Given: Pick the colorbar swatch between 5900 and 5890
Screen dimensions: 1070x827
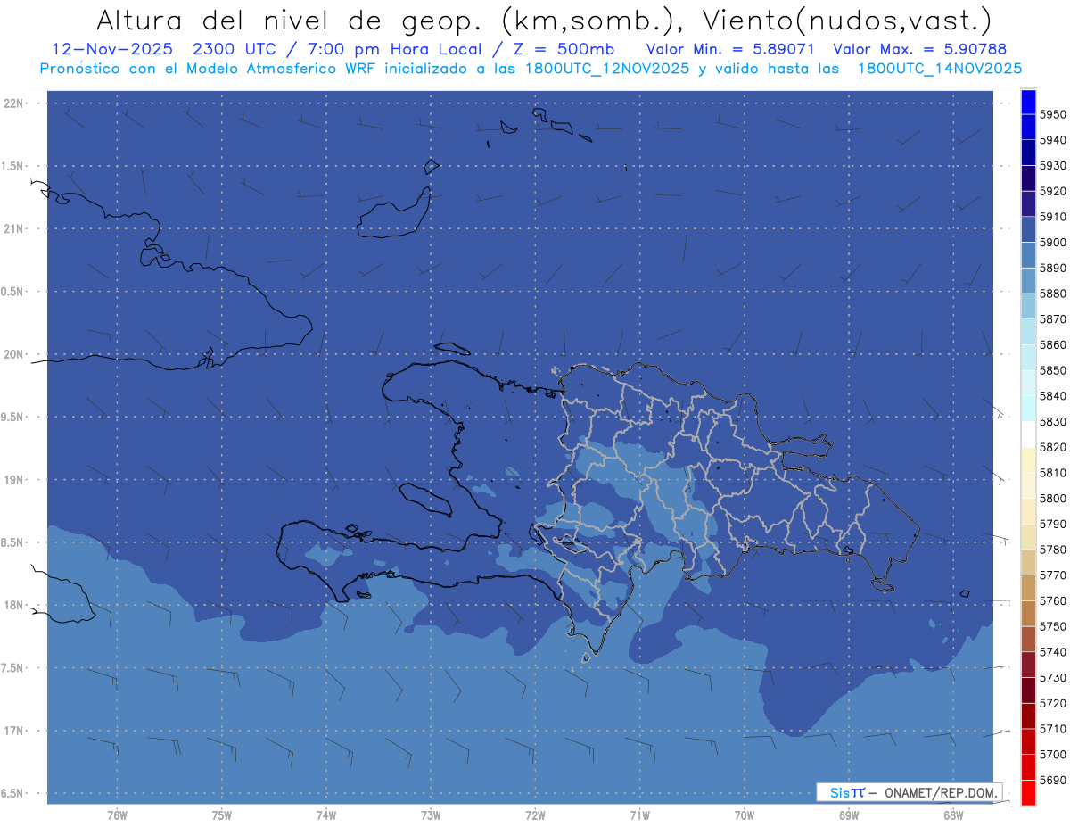Looking at the screenshot, I should [x=1028, y=255].
